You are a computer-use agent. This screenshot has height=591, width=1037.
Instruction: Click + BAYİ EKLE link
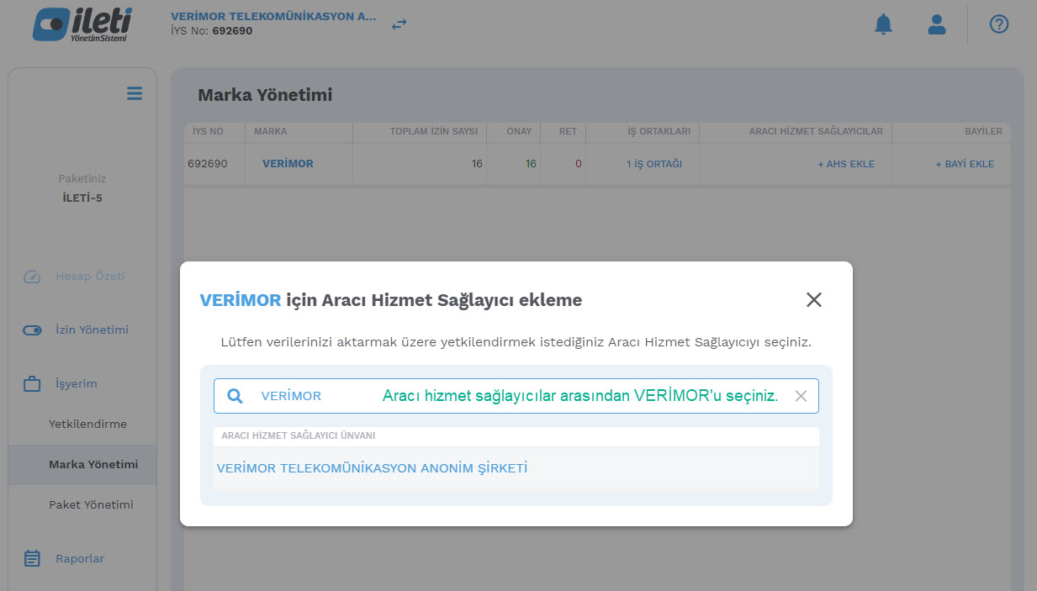pos(965,164)
